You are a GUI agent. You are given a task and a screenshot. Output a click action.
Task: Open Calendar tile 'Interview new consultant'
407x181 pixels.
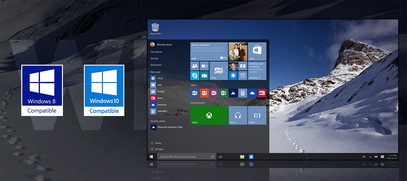pyautogui.click(x=257, y=71)
